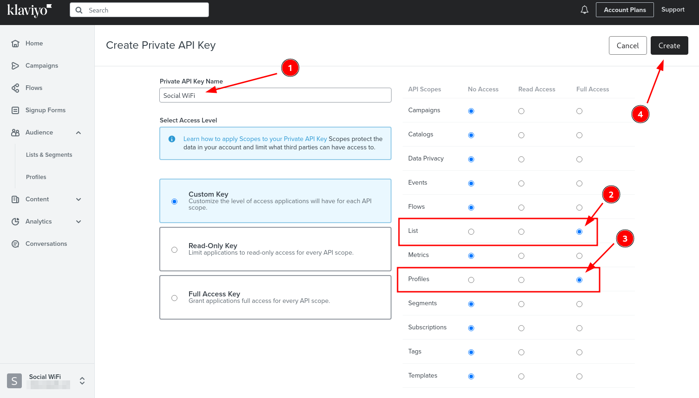The height and width of the screenshot is (398, 699).
Task: Set Segments scope to Full Access
Action: [579, 304]
